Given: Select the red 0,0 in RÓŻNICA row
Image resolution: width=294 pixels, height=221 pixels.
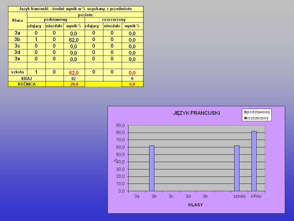Looking at the screenshot, I should 132,84.
